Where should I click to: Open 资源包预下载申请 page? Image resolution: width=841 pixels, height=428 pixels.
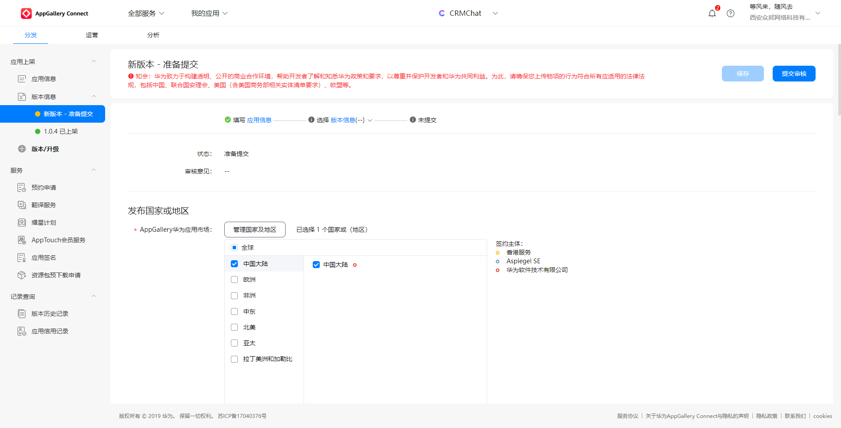[56, 275]
